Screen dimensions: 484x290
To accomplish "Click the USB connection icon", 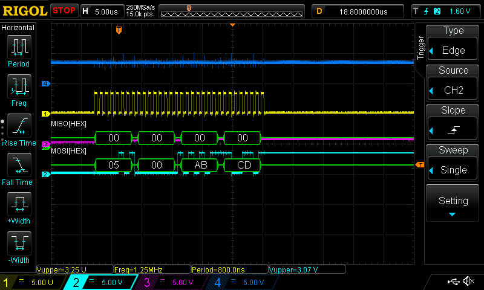I will (453, 281).
